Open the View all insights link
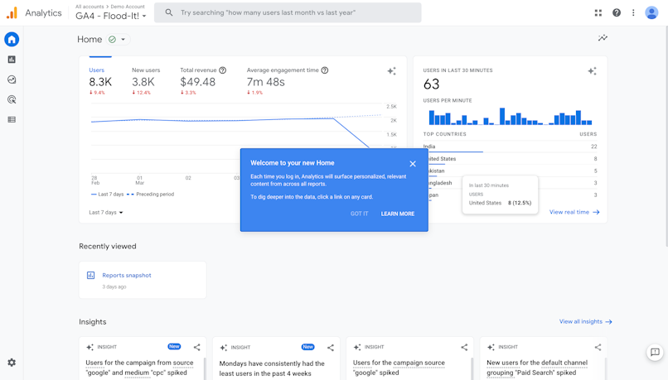Image resolution: width=668 pixels, height=380 pixels. pos(585,322)
